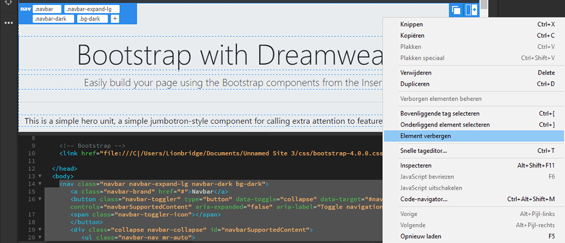Collapse the div block on line 19

(39, 230)
